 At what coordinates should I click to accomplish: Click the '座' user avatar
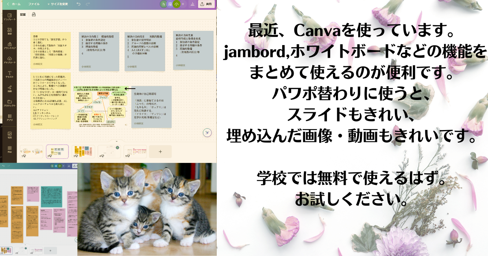point(170,4)
